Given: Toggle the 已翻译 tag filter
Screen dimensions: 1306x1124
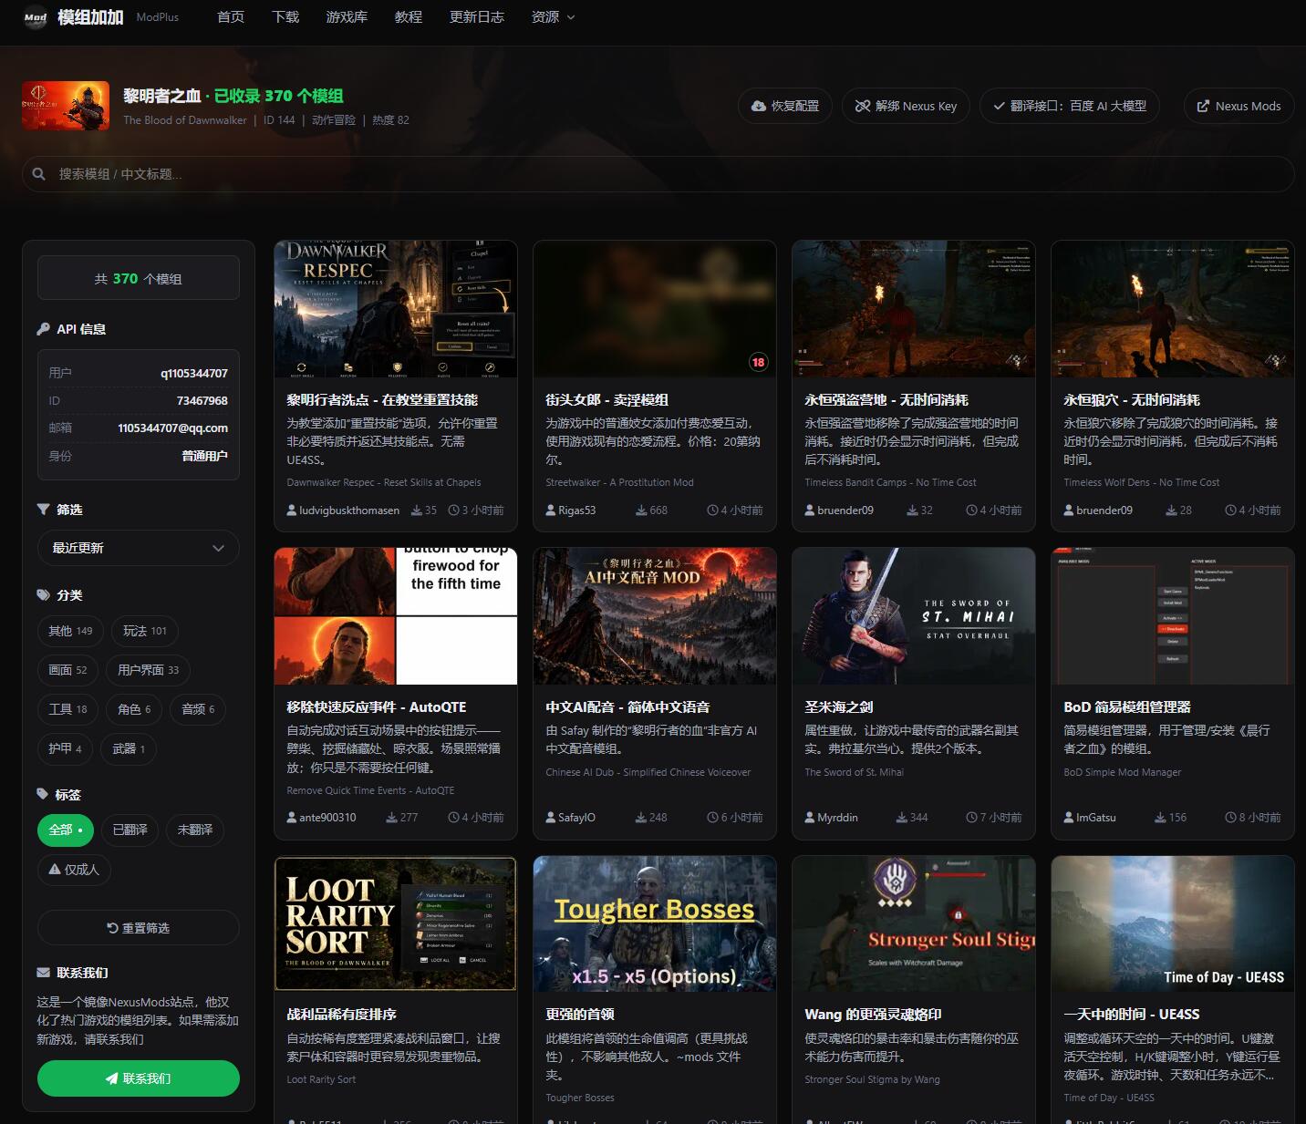Looking at the screenshot, I should click(x=130, y=830).
